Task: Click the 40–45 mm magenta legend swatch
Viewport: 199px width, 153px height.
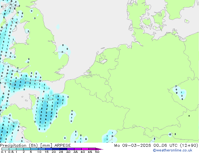Action: tap(85, 149)
